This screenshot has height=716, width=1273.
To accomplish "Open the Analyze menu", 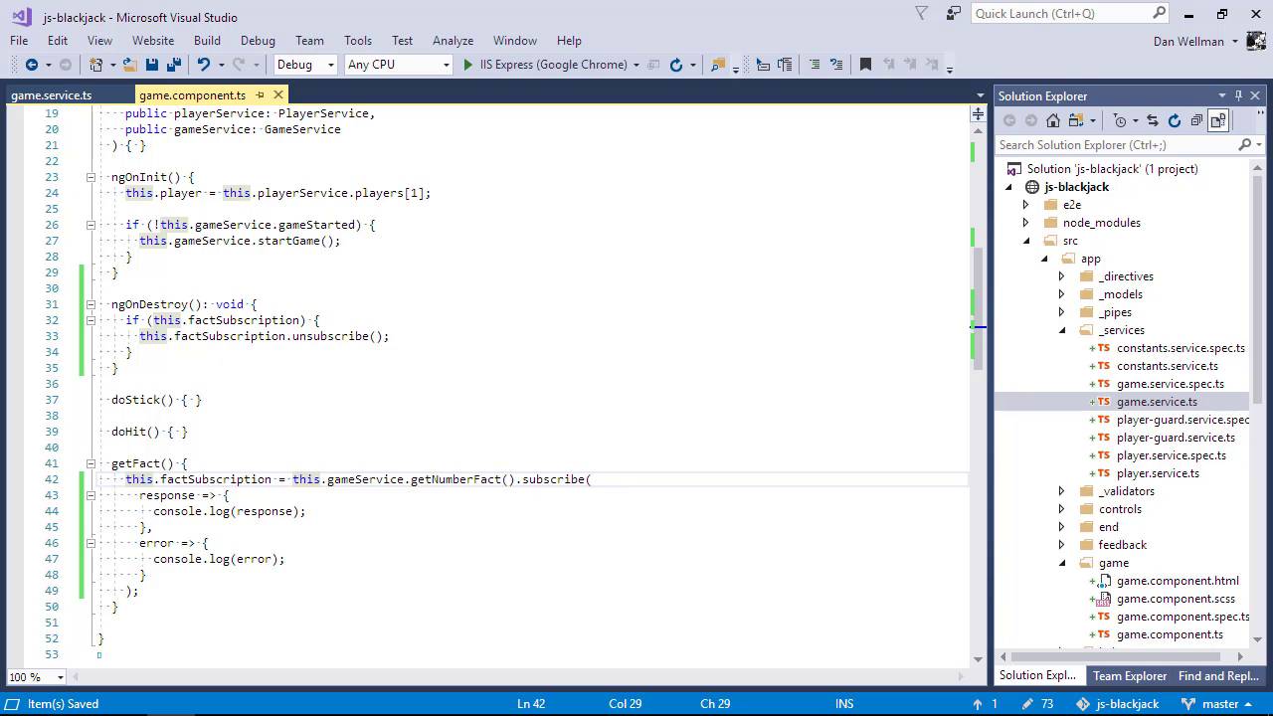I will point(453,41).
